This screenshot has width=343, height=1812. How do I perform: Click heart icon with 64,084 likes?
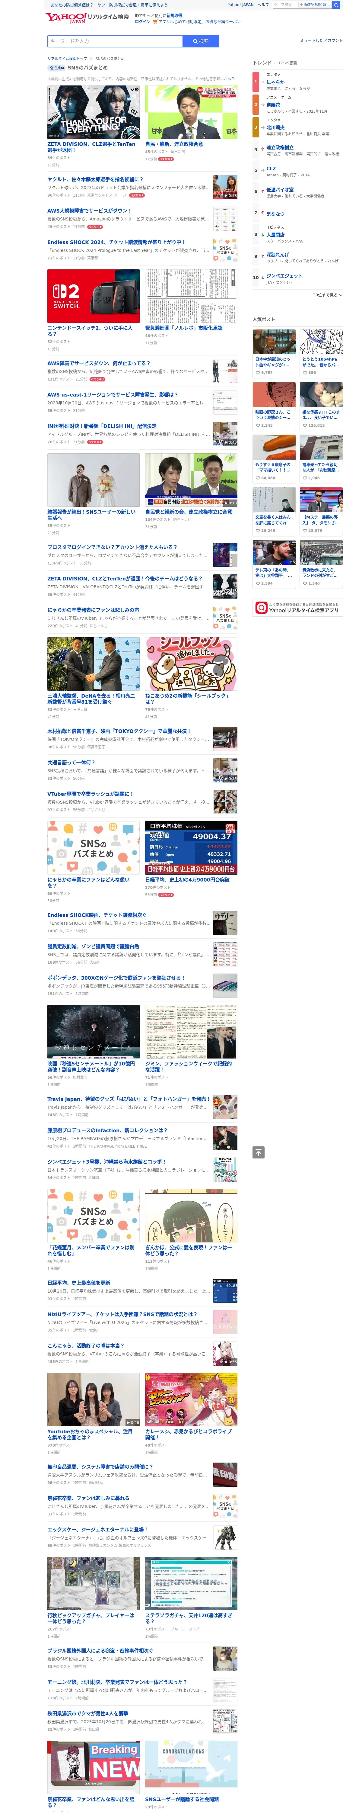(x=258, y=478)
